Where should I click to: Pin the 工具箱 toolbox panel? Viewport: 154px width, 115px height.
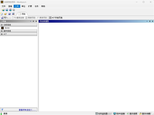point(33,21)
